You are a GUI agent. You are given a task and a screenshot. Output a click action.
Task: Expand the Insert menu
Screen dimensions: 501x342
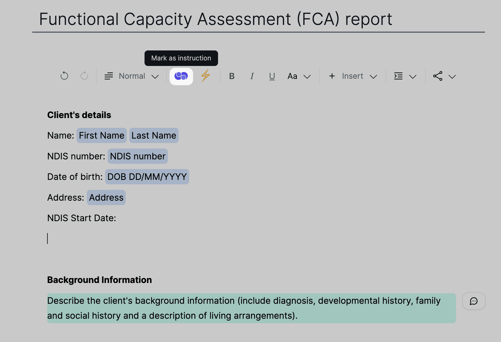click(x=353, y=76)
